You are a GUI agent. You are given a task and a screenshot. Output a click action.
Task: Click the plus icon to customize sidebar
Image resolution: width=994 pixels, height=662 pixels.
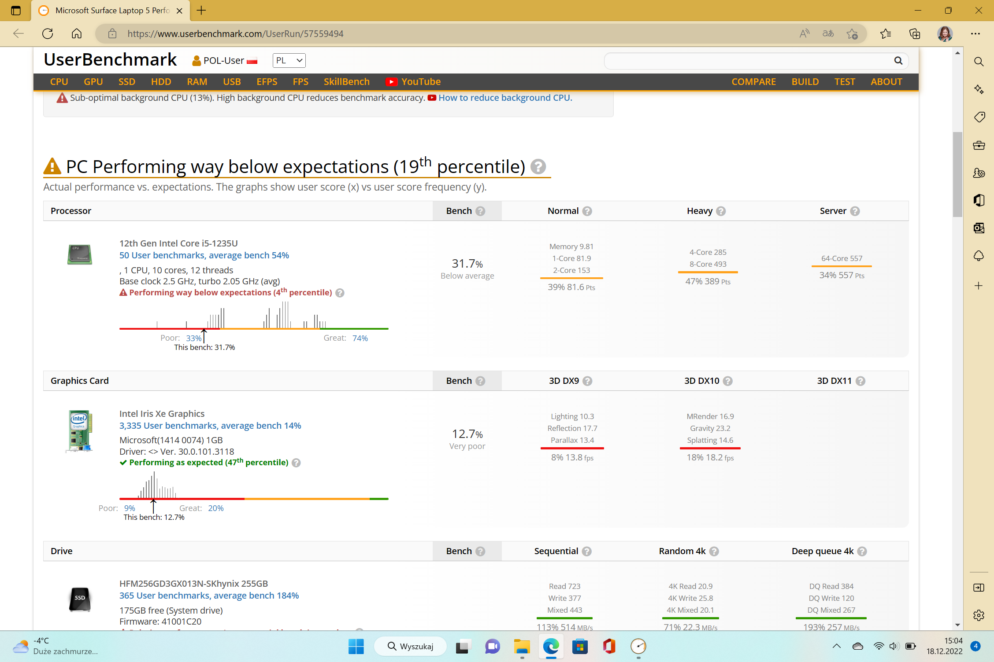[979, 286]
